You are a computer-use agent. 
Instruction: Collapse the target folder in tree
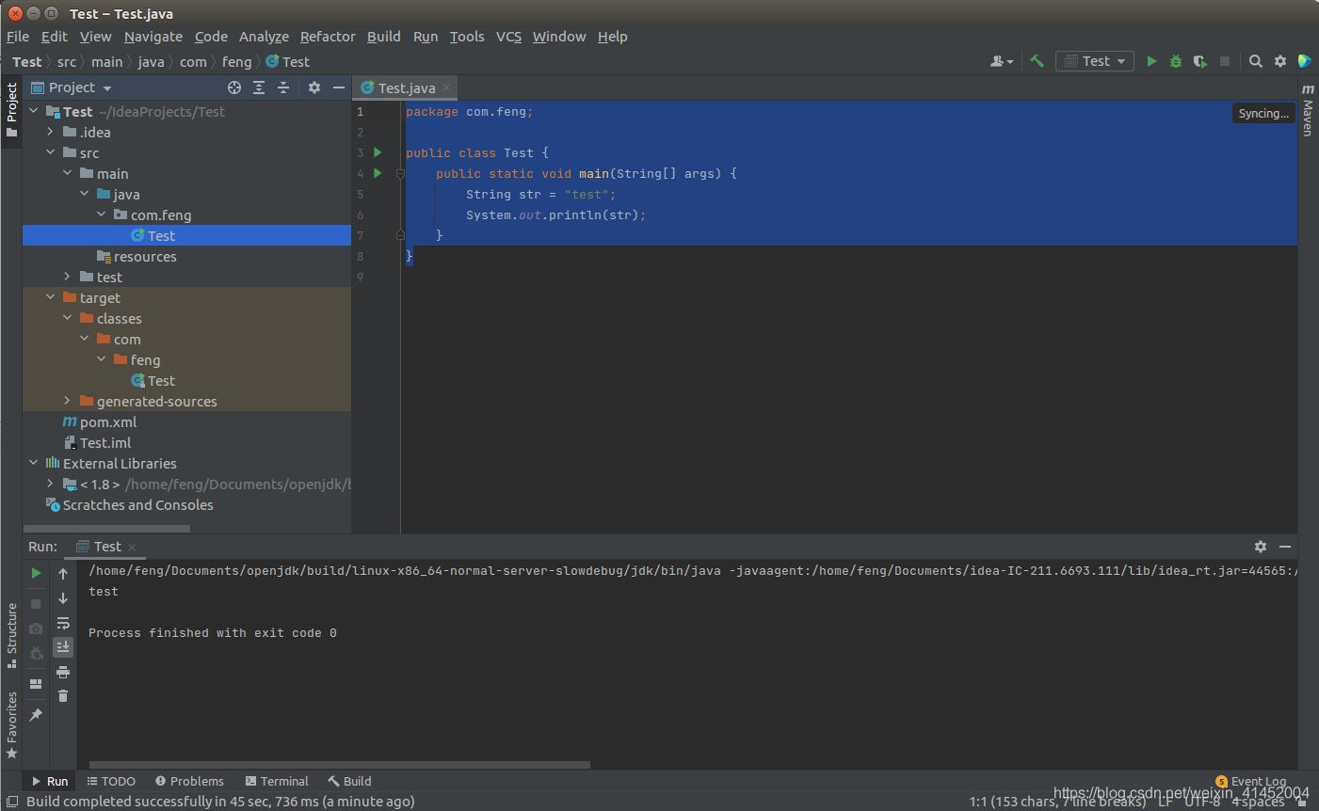coord(51,297)
